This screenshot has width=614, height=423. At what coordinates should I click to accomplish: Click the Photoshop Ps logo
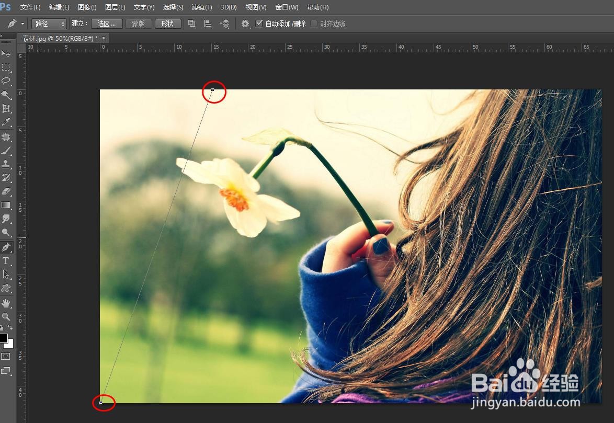click(x=5, y=6)
